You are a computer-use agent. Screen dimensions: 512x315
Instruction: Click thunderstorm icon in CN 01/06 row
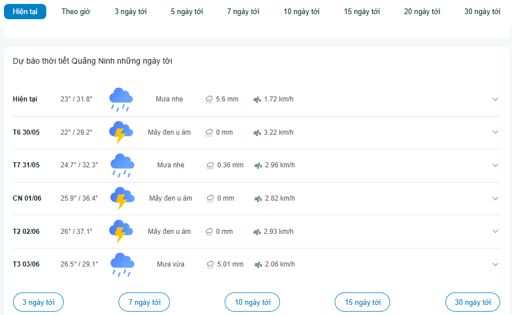(x=122, y=198)
